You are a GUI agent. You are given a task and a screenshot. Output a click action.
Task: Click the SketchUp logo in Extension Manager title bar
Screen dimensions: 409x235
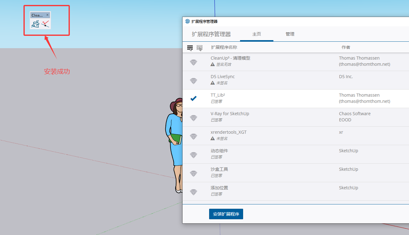point(187,21)
